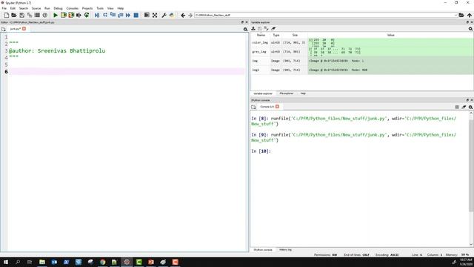Open the Search menu
Screen dimensions: 474x267
[23, 8]
